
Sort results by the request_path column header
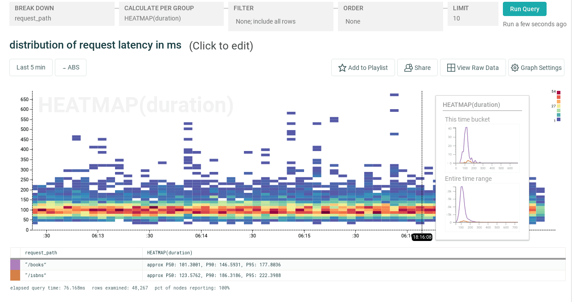point(40,253)
